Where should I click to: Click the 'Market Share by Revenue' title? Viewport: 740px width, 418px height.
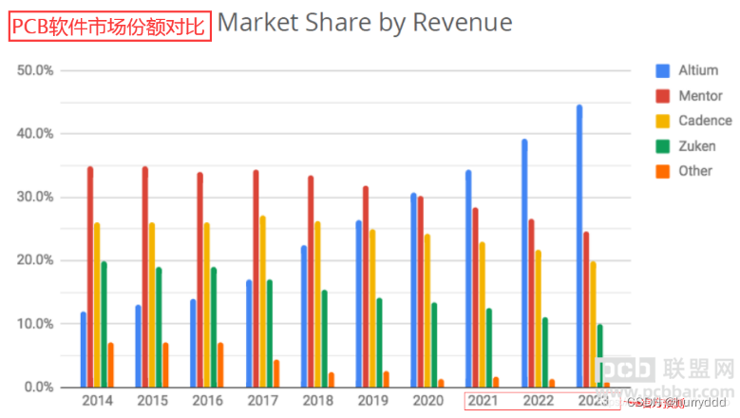coord(365,23)
